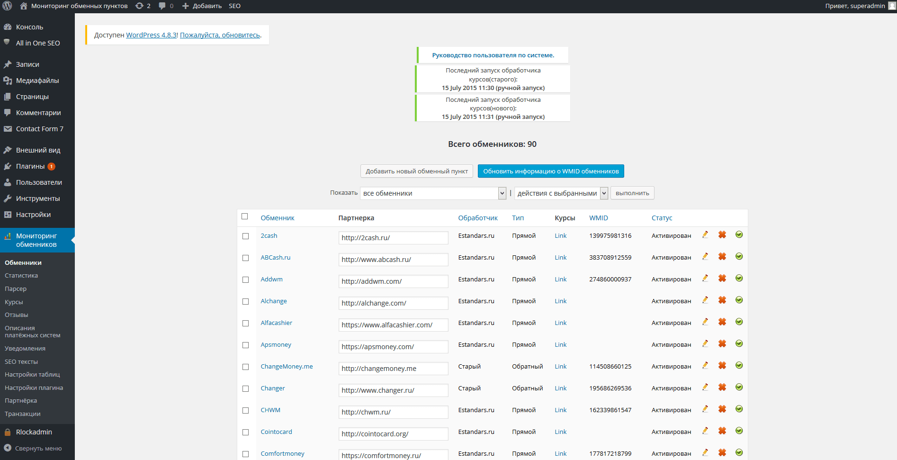Follow the WordPress 4.8.3 link
Image resolution: width=897 pixels, height=460 pixels.
tap(151, 35)
